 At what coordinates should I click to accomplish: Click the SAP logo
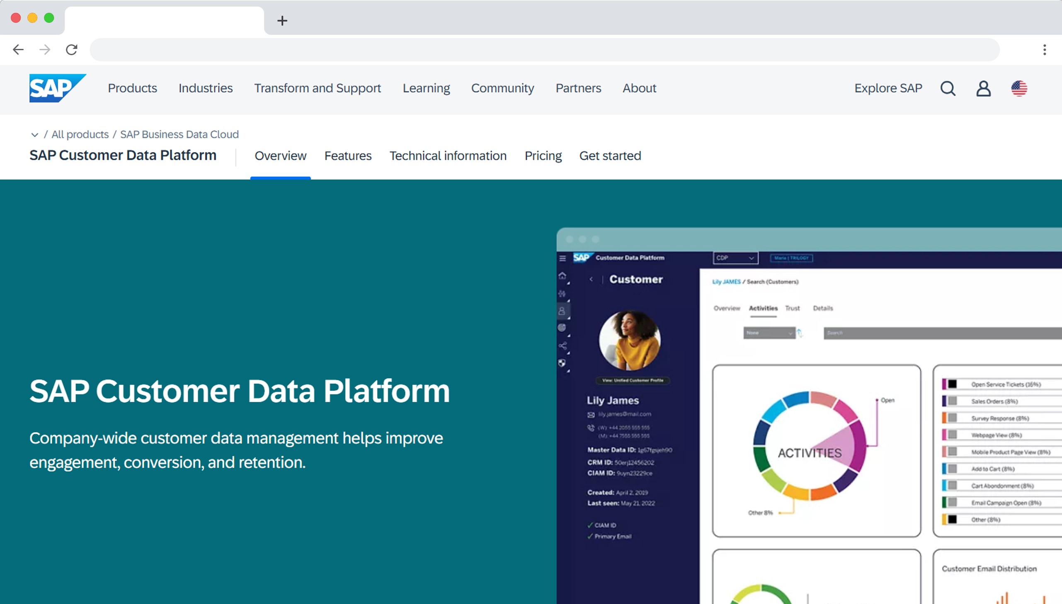[58, 88]
